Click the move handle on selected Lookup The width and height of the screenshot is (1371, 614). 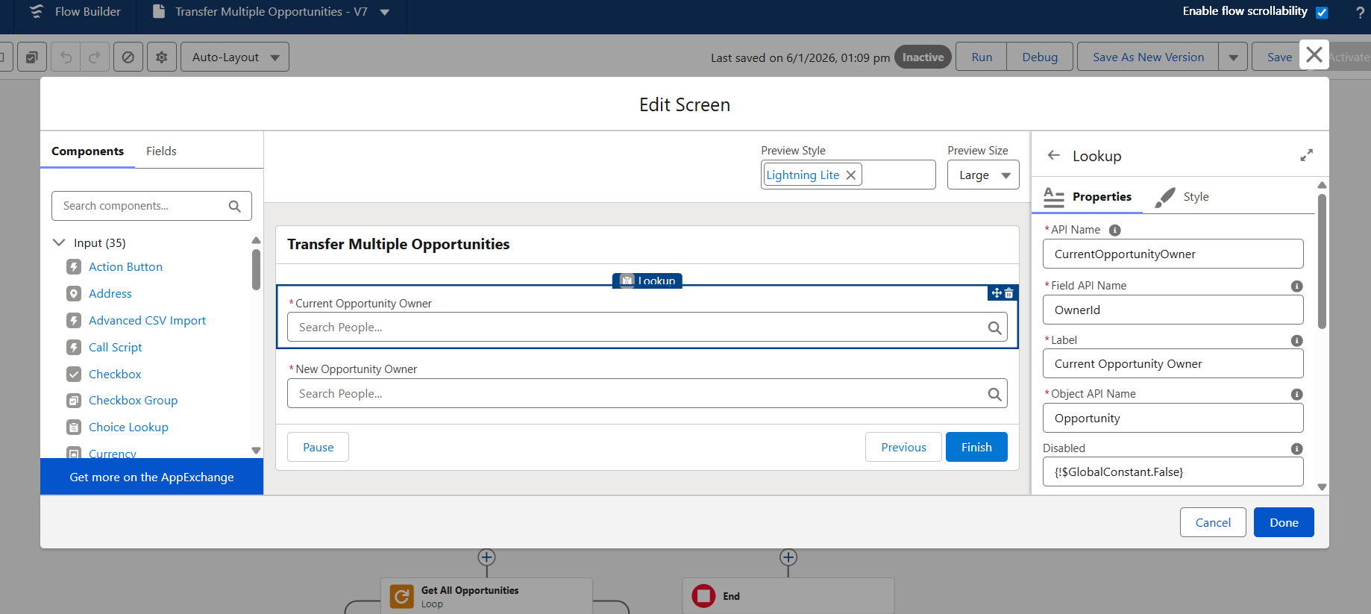coord(997,293)
